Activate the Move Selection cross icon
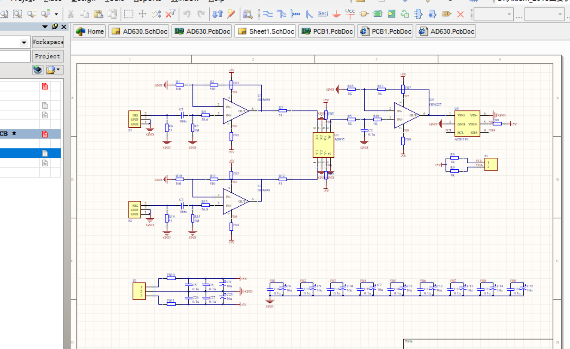 [142, 14]
